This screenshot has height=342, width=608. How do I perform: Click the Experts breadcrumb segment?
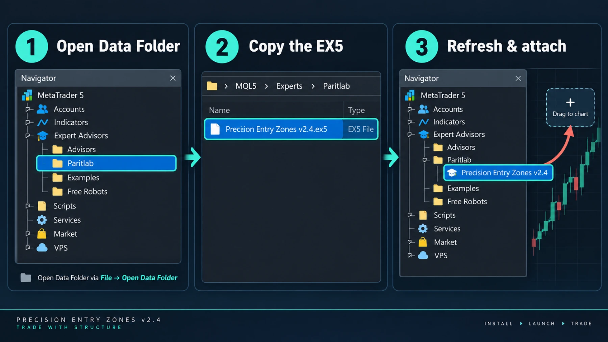click(289, 86)
